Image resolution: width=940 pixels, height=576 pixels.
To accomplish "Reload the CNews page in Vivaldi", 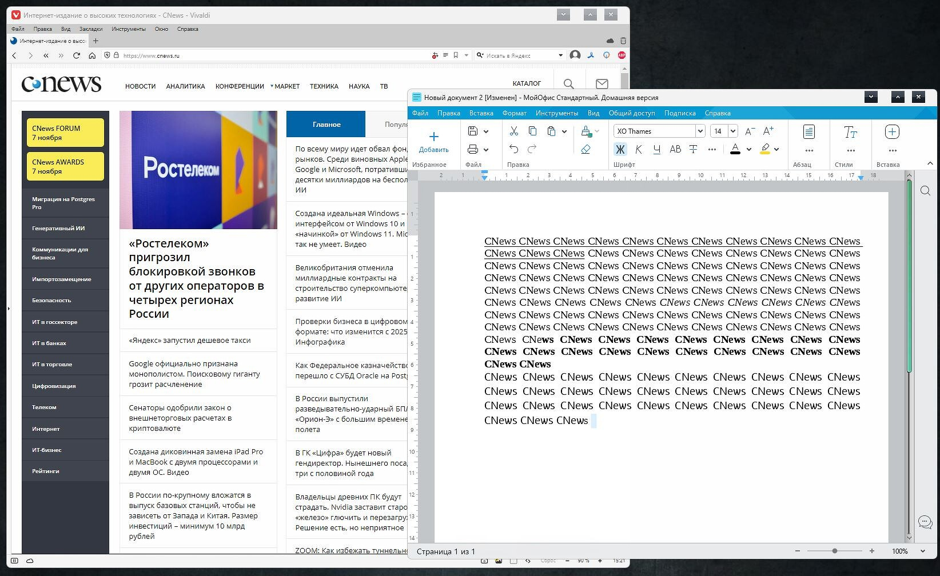I will click(x=77, y=55).
